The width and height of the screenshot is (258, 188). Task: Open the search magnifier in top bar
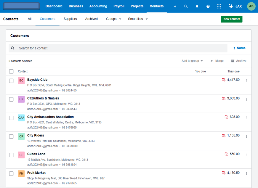186,6
